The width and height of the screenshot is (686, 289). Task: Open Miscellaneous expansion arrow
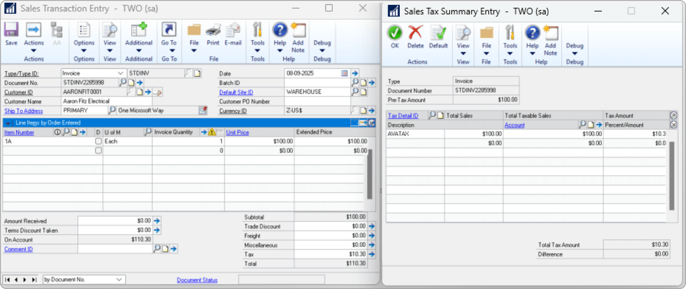[x=371, y=245]
